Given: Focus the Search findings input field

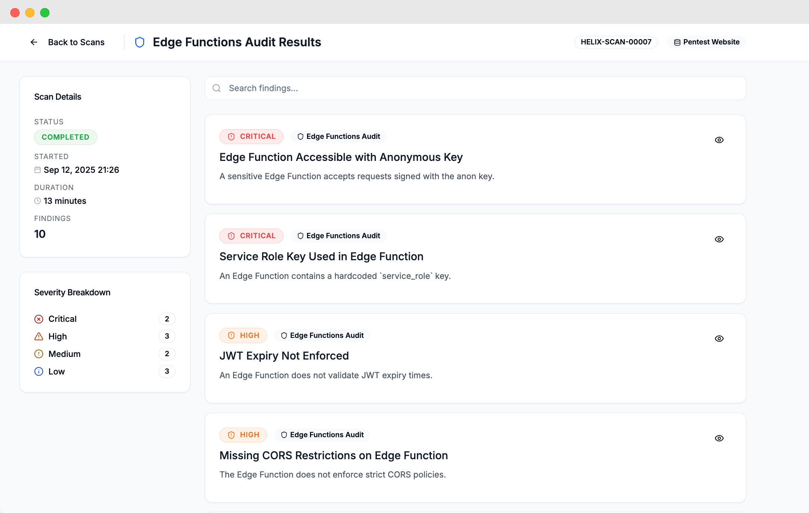Looking at the screenshot, I should (482, 88).
